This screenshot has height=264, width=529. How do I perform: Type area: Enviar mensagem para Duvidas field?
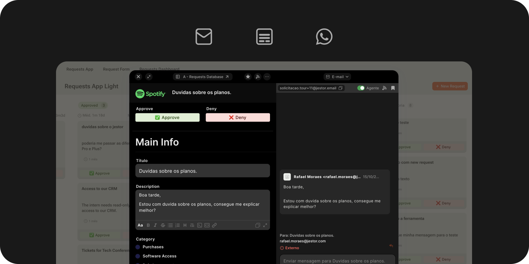click(338, 260)
